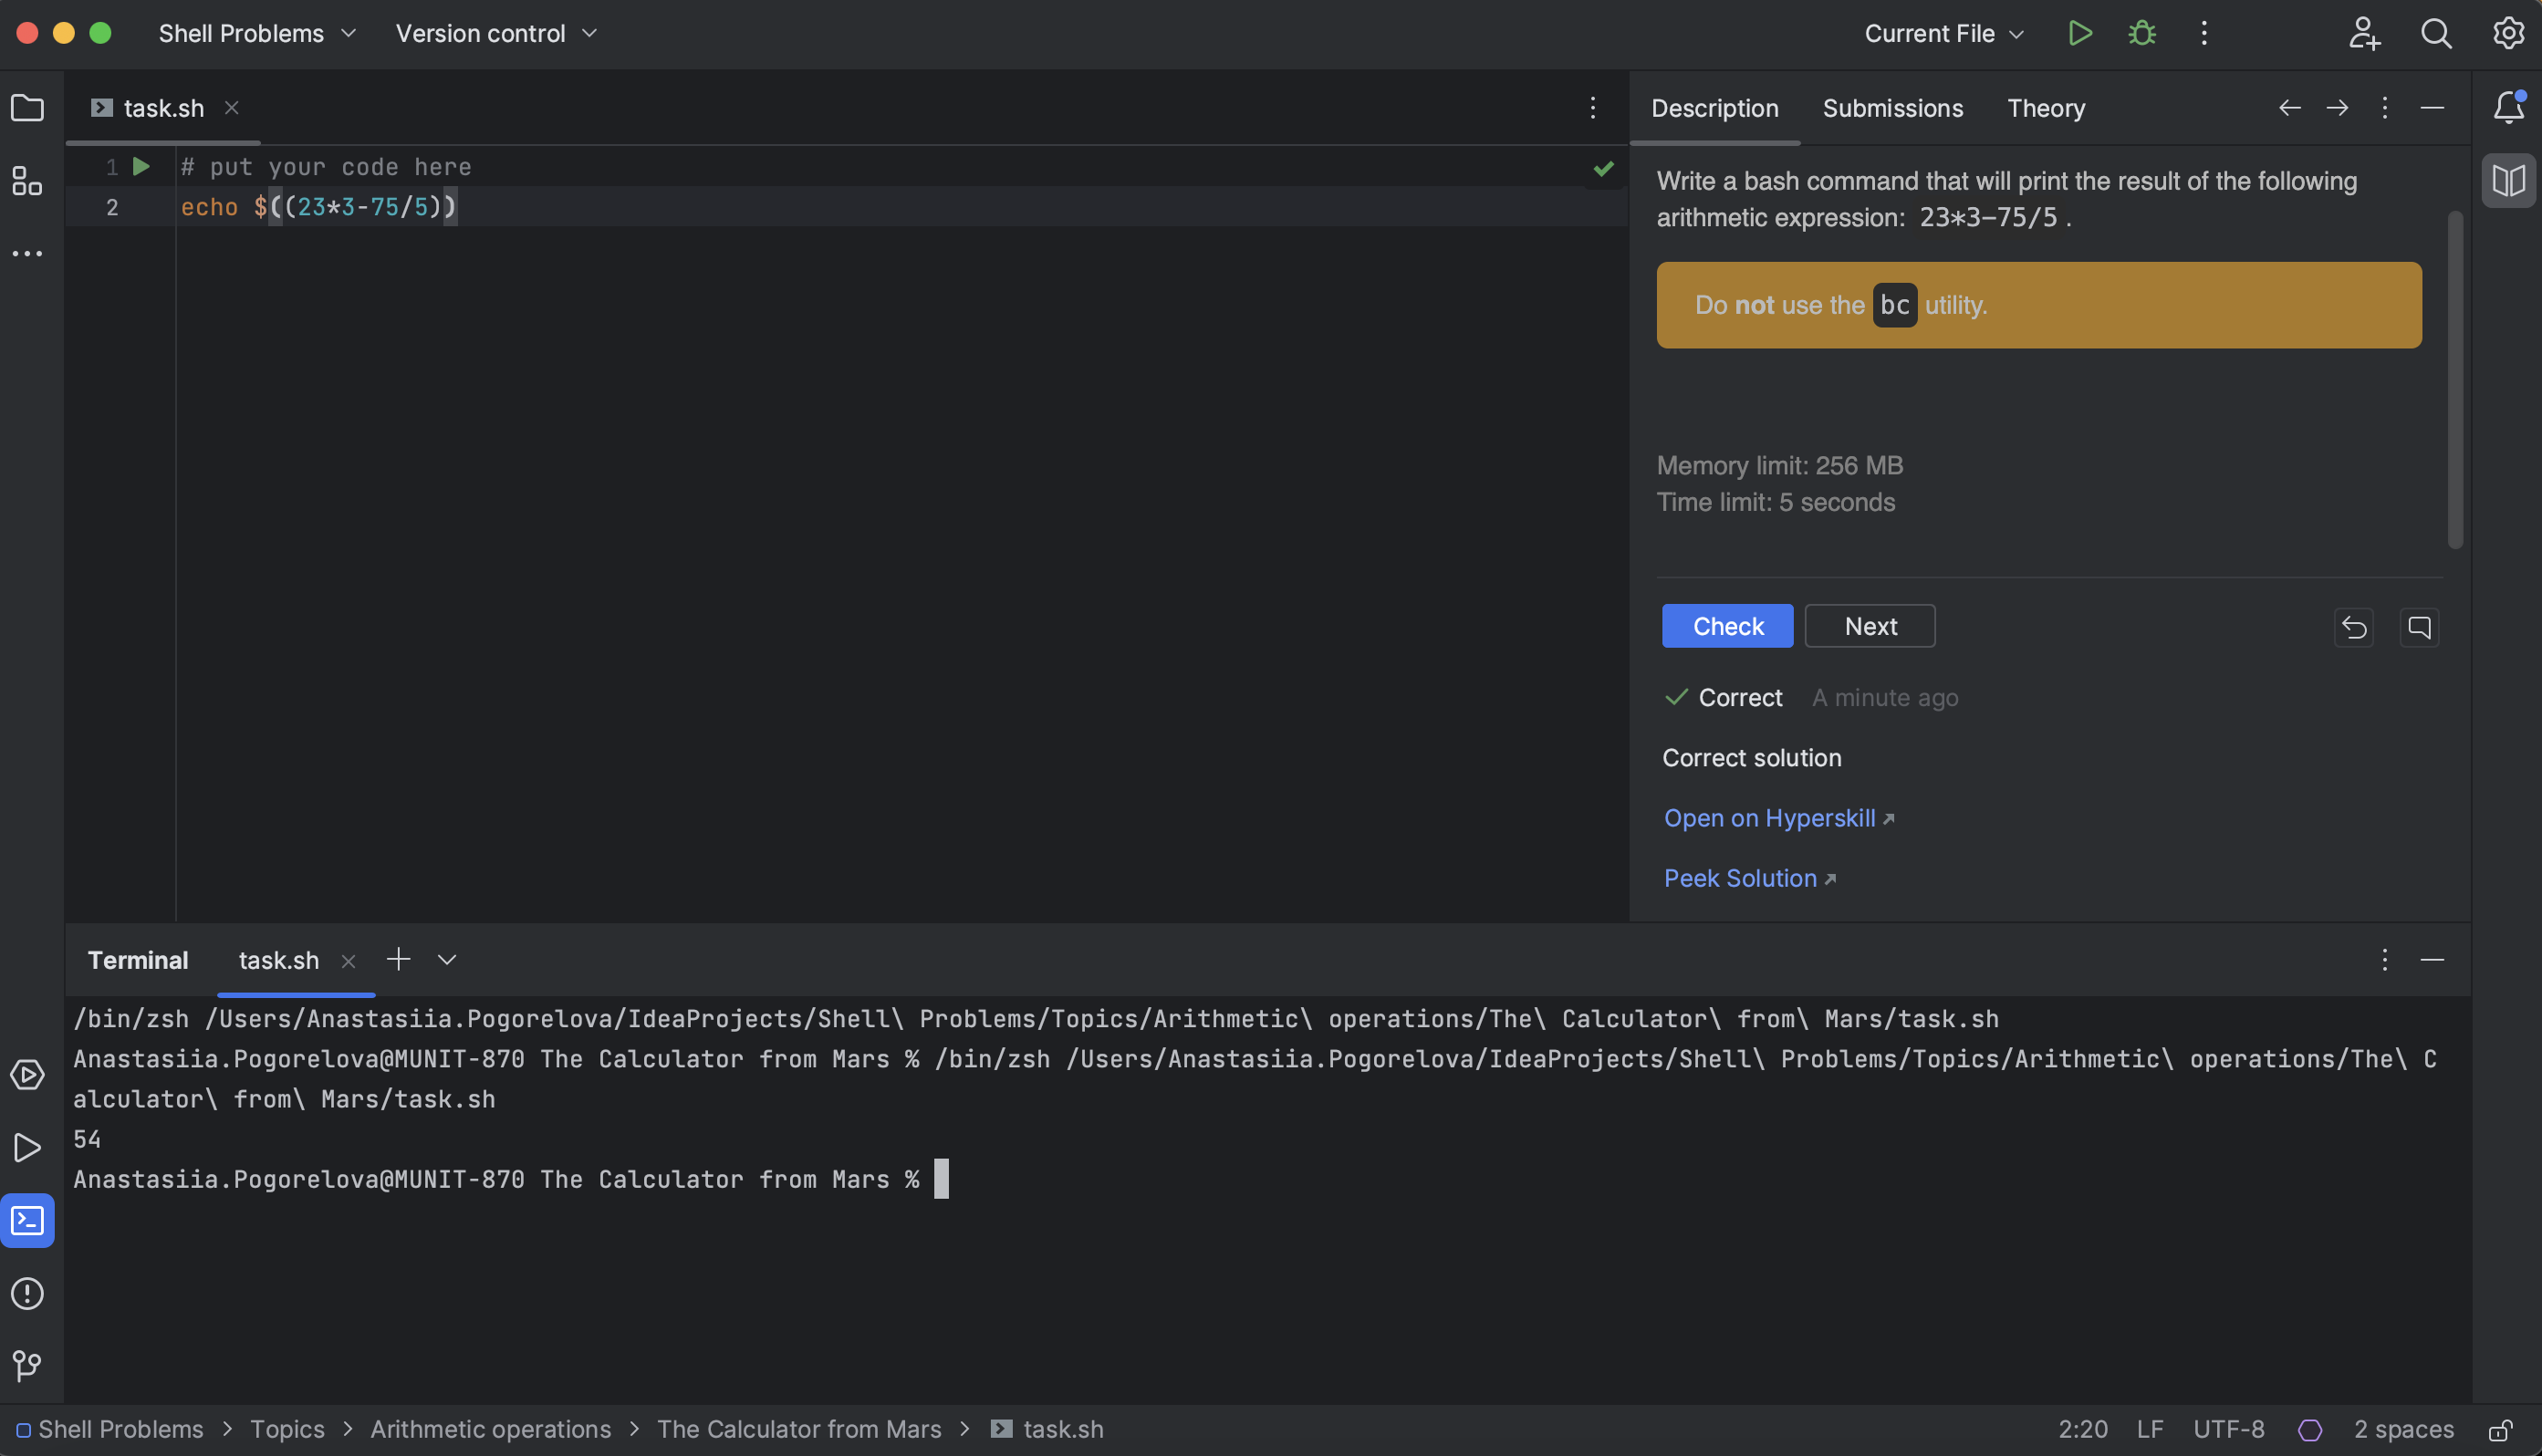
Task: Close the task.sh editor tab
Action: (231, 107)
